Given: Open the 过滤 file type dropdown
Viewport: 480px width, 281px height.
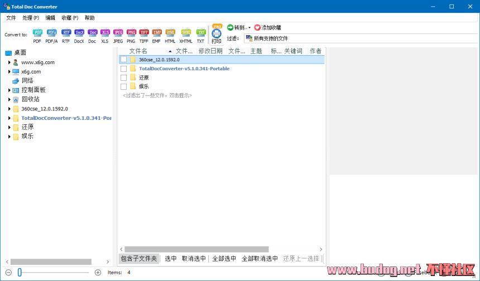Looking at the screenshot, I should [x=284, y=38].
